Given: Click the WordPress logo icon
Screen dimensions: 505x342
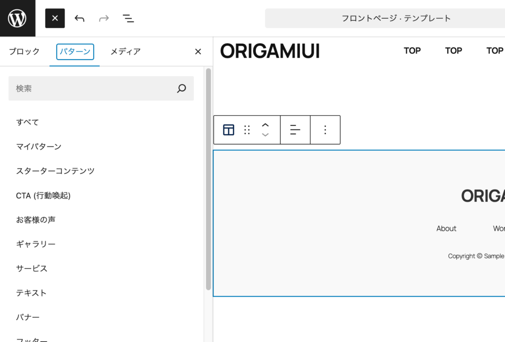Looking at the screenshot, I should click(18, 18).
